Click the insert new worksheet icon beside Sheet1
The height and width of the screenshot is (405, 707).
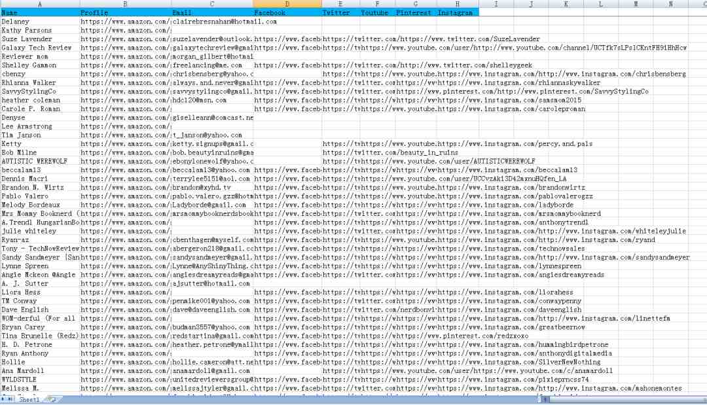click(52, 399)
